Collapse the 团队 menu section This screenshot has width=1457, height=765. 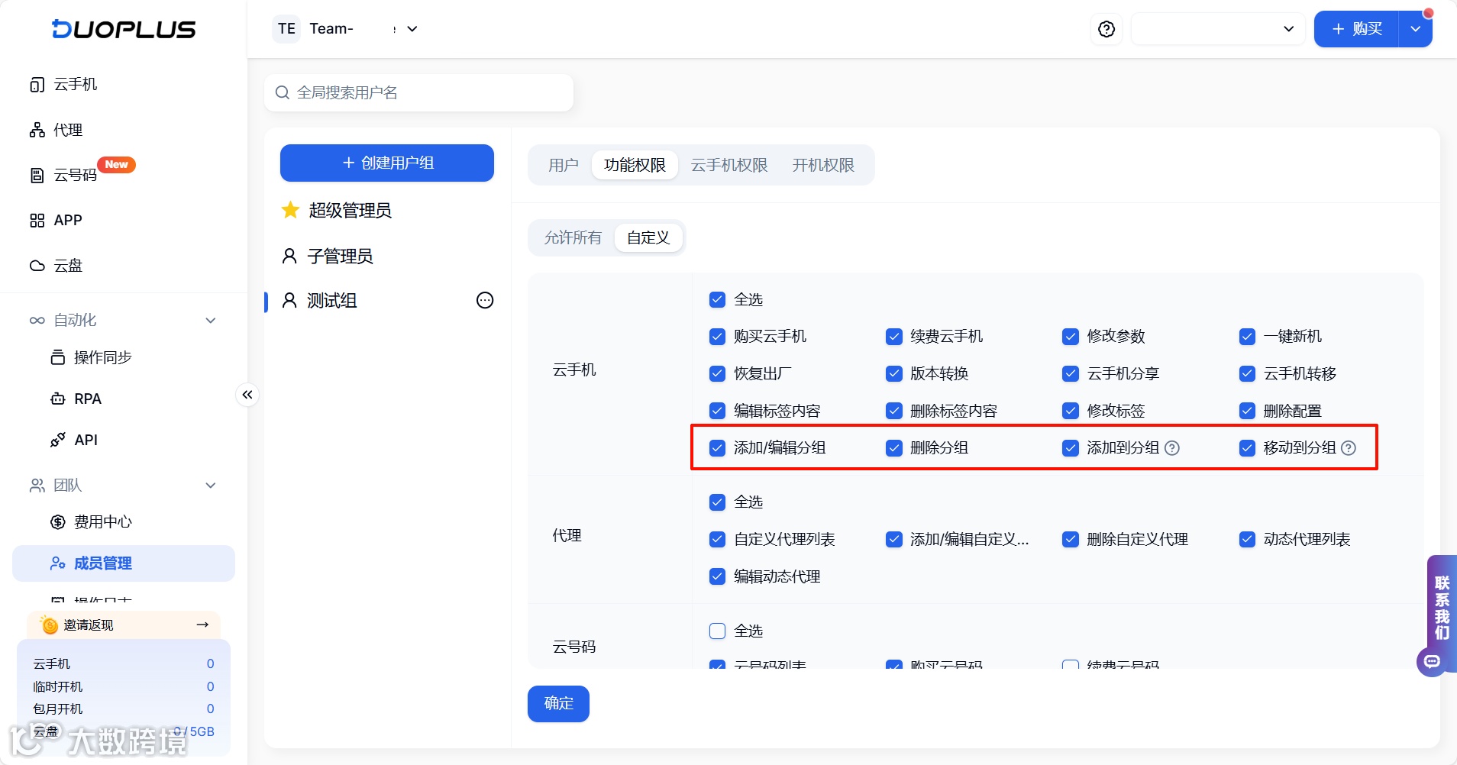(x=211, y=486)
